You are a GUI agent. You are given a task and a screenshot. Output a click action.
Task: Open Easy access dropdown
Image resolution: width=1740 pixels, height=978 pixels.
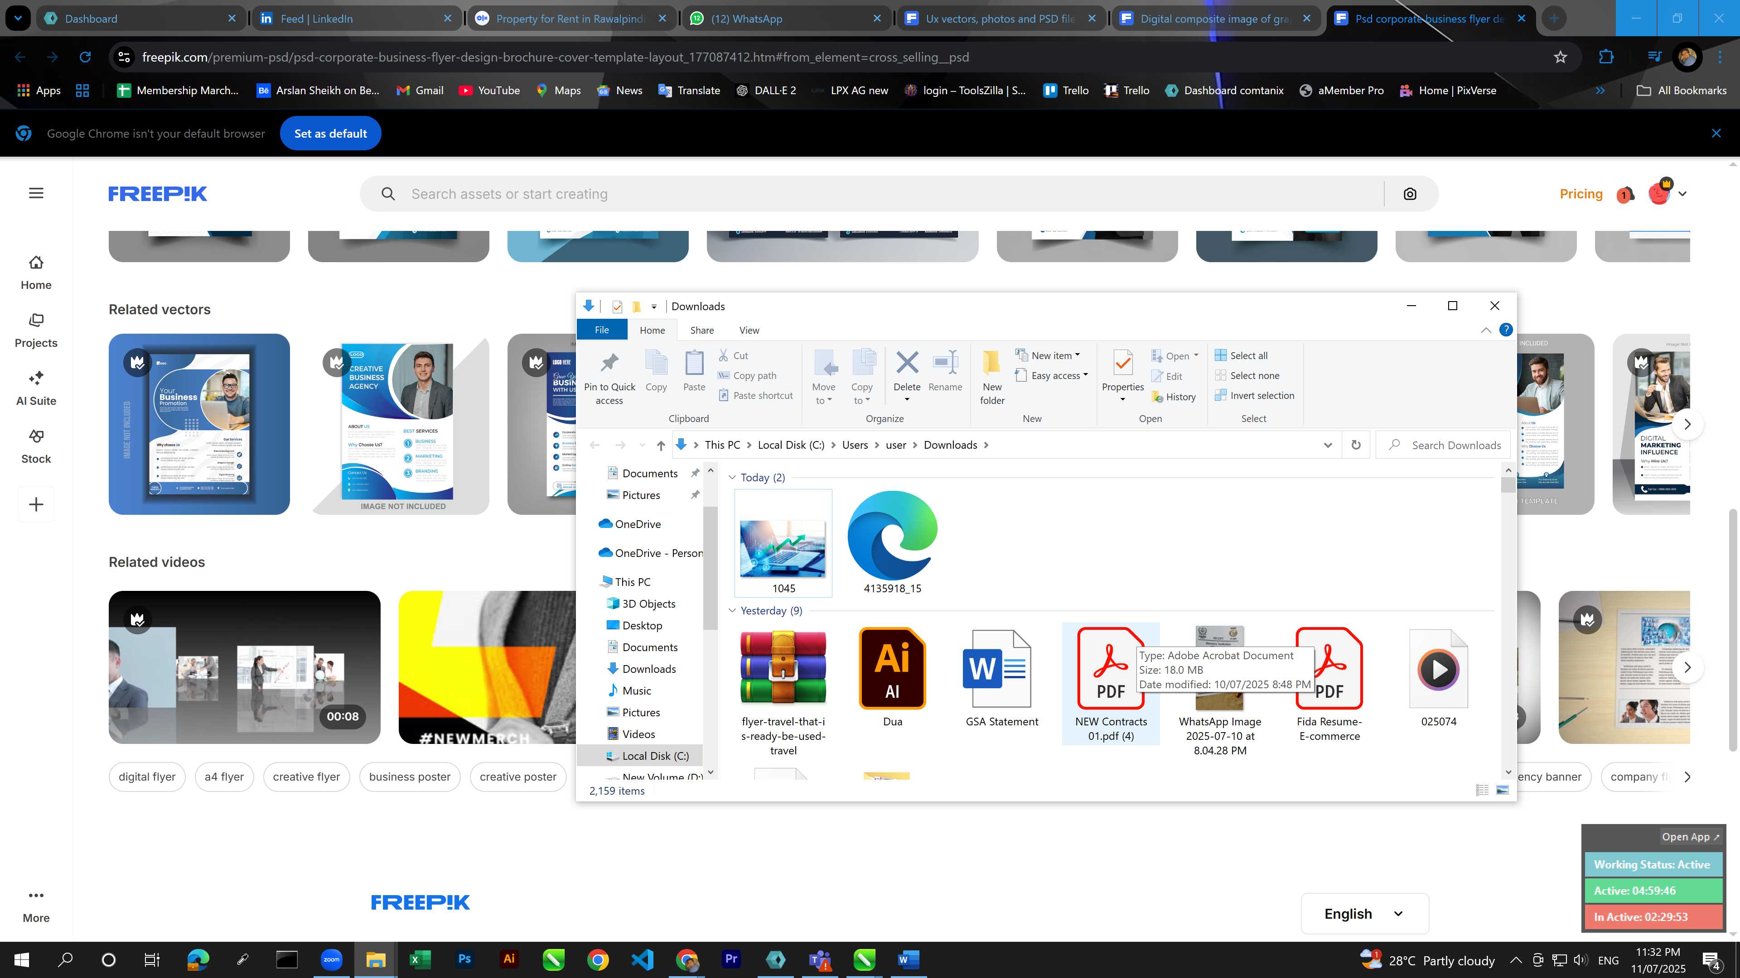[x=1052, y=376]
